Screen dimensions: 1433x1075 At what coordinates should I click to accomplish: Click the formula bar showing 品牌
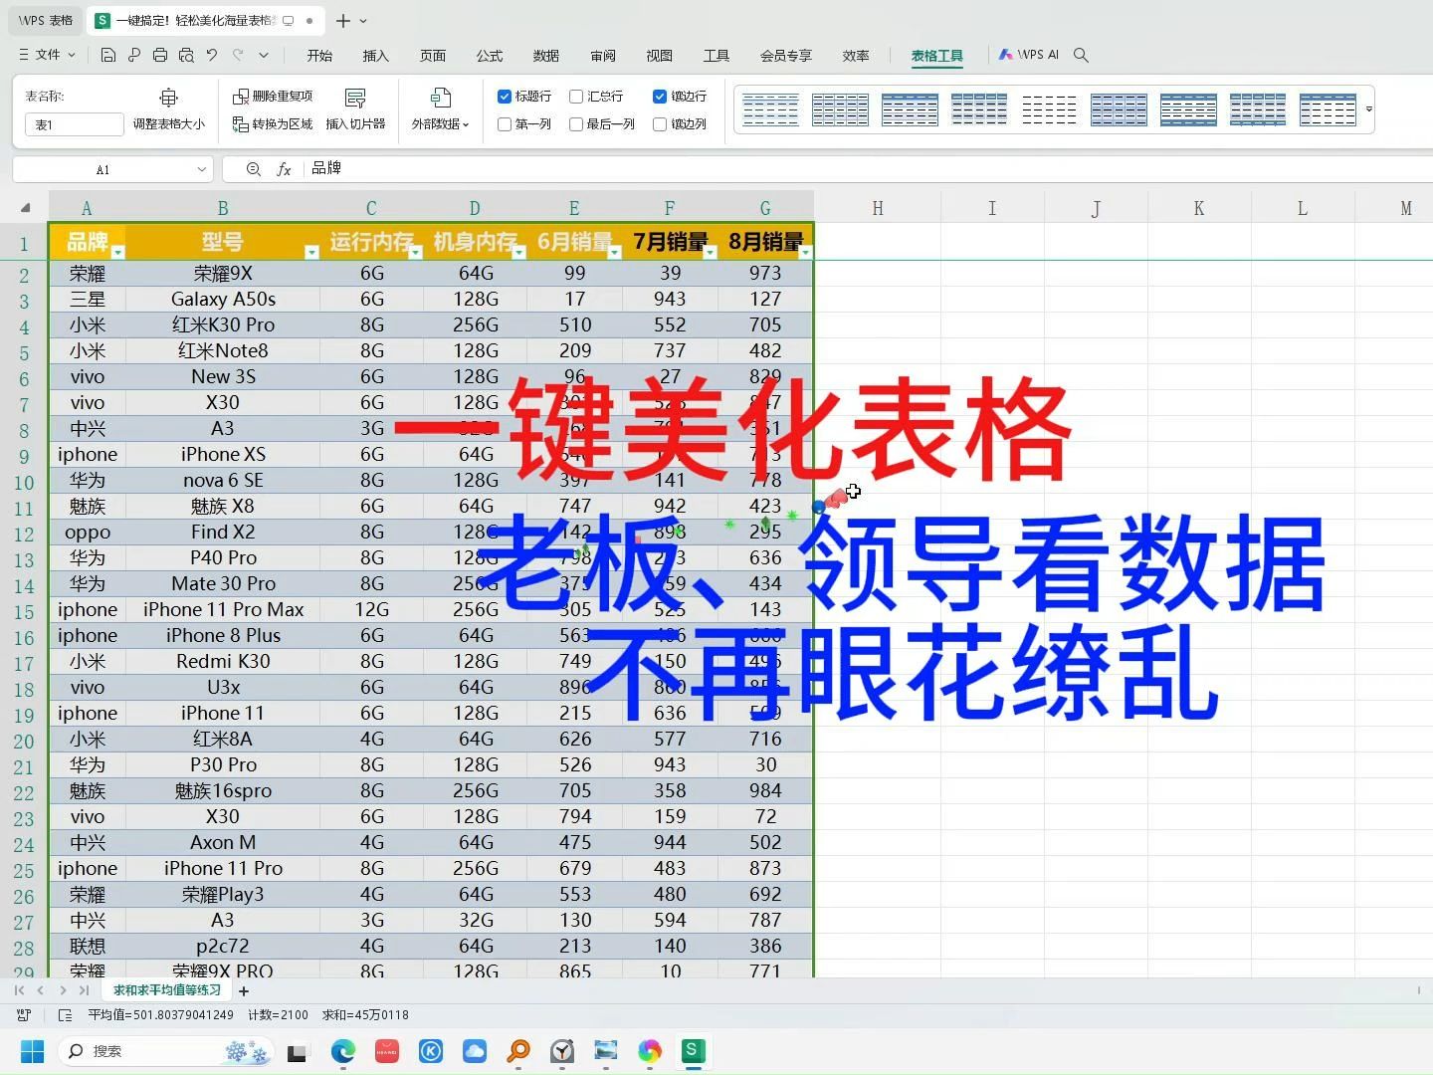point(866,169)
